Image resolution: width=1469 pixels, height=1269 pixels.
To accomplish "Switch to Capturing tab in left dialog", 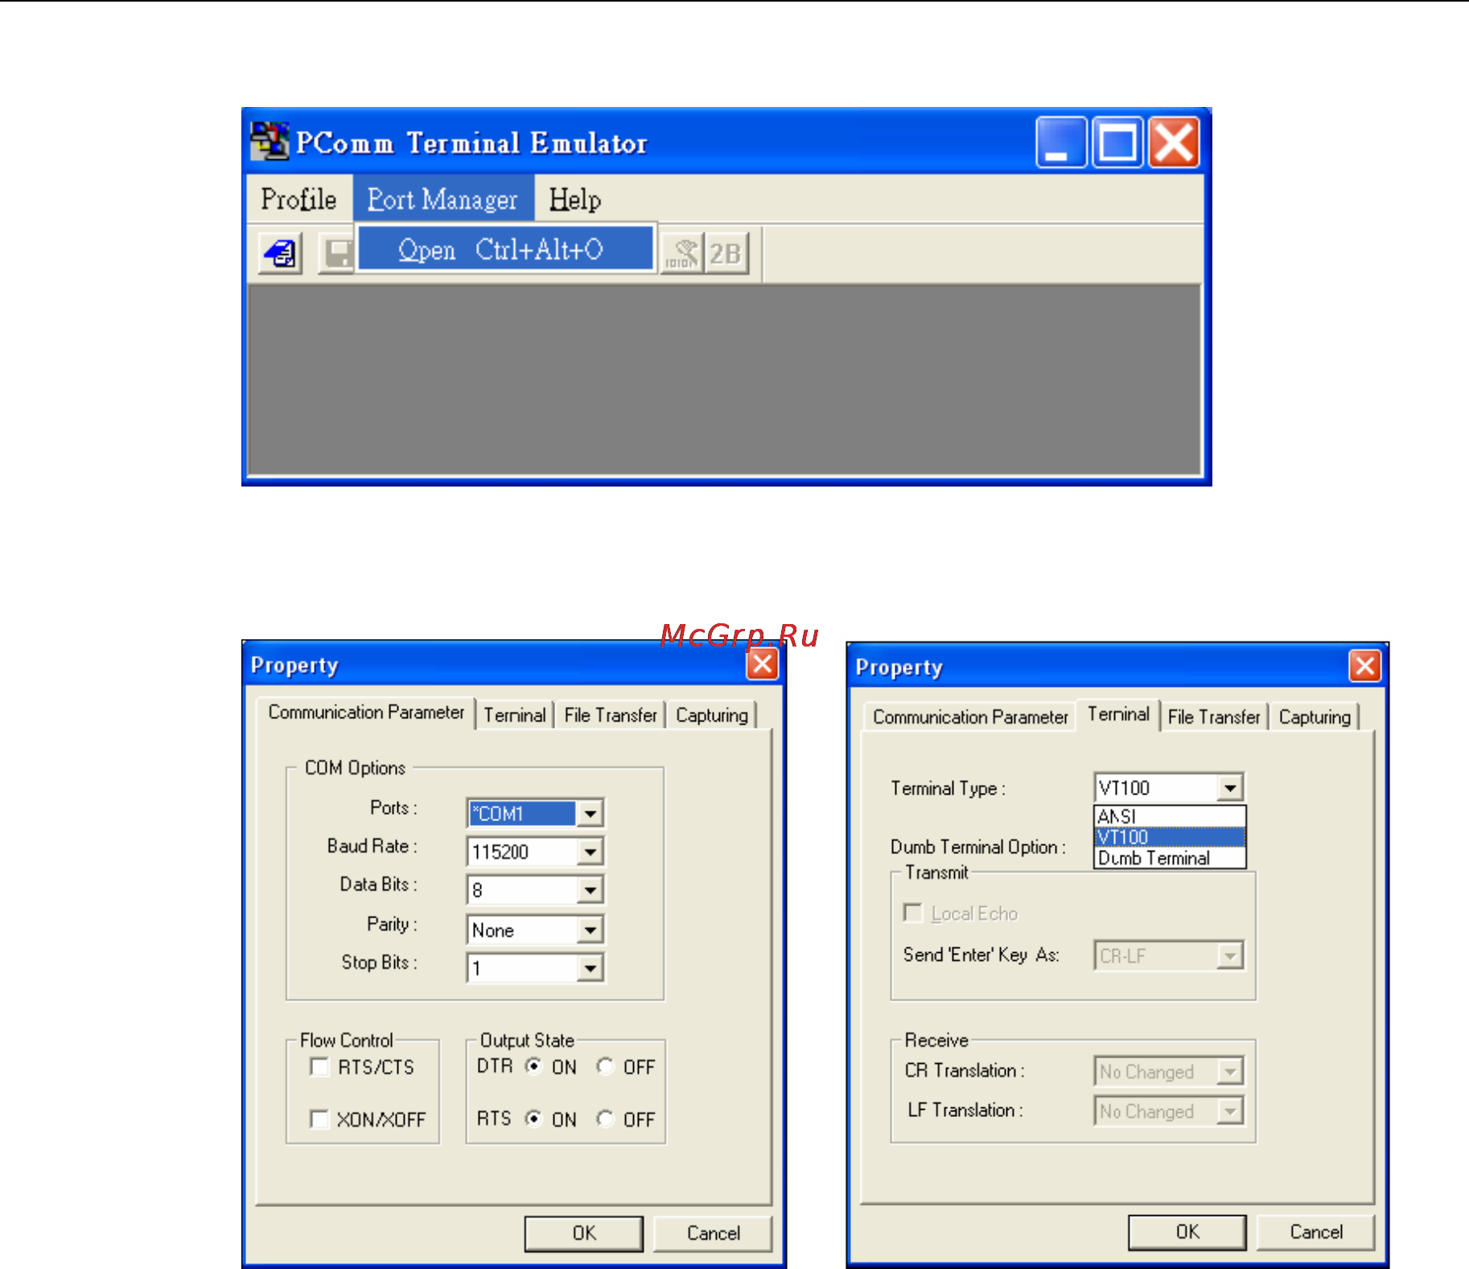I will (712, 715).
